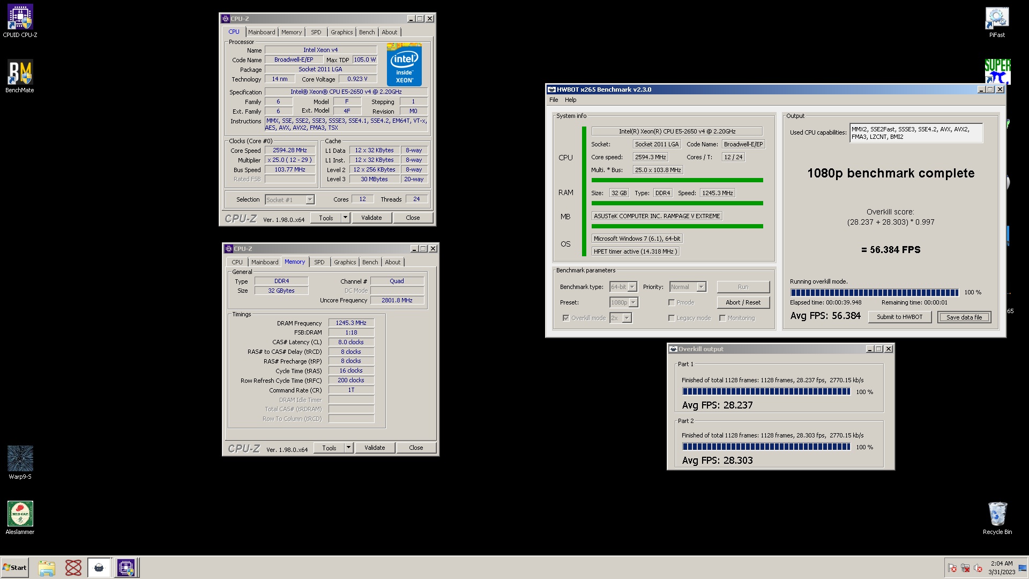The width and height of the screenshot is (1029, 579).
Task: Open the Priority Normal dropdown
Action: coord(688,287)
